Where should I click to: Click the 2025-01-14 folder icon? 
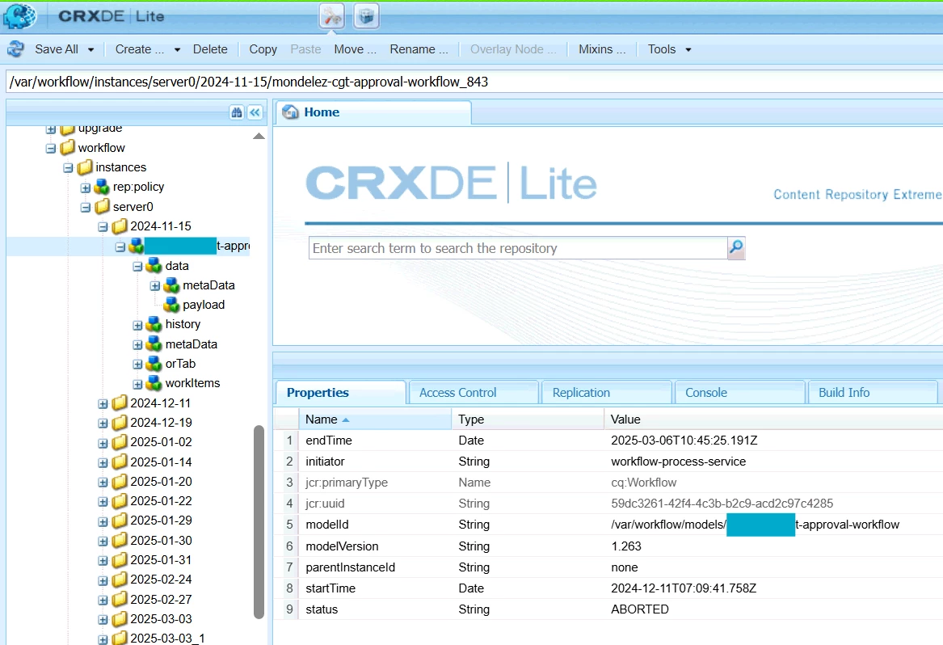[x=120, y=462]
